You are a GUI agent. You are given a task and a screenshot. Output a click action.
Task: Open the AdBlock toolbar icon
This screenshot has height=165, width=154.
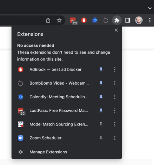pos(84,20)
